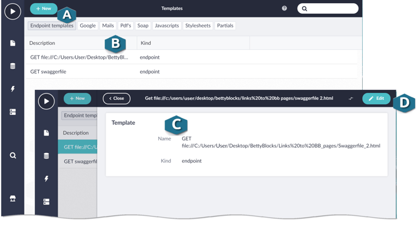Screen dimensions: 419x229
Task: Click the New button in the back window
Action: point(44,9)
